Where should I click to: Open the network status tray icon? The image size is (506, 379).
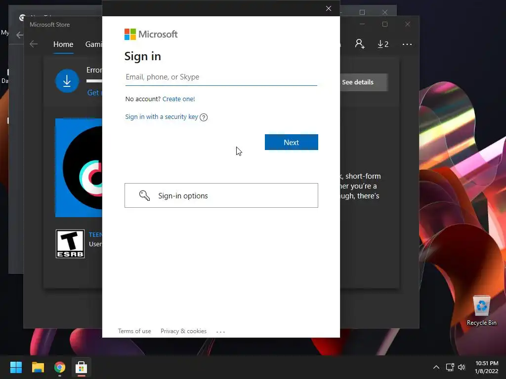click(450, 367)
